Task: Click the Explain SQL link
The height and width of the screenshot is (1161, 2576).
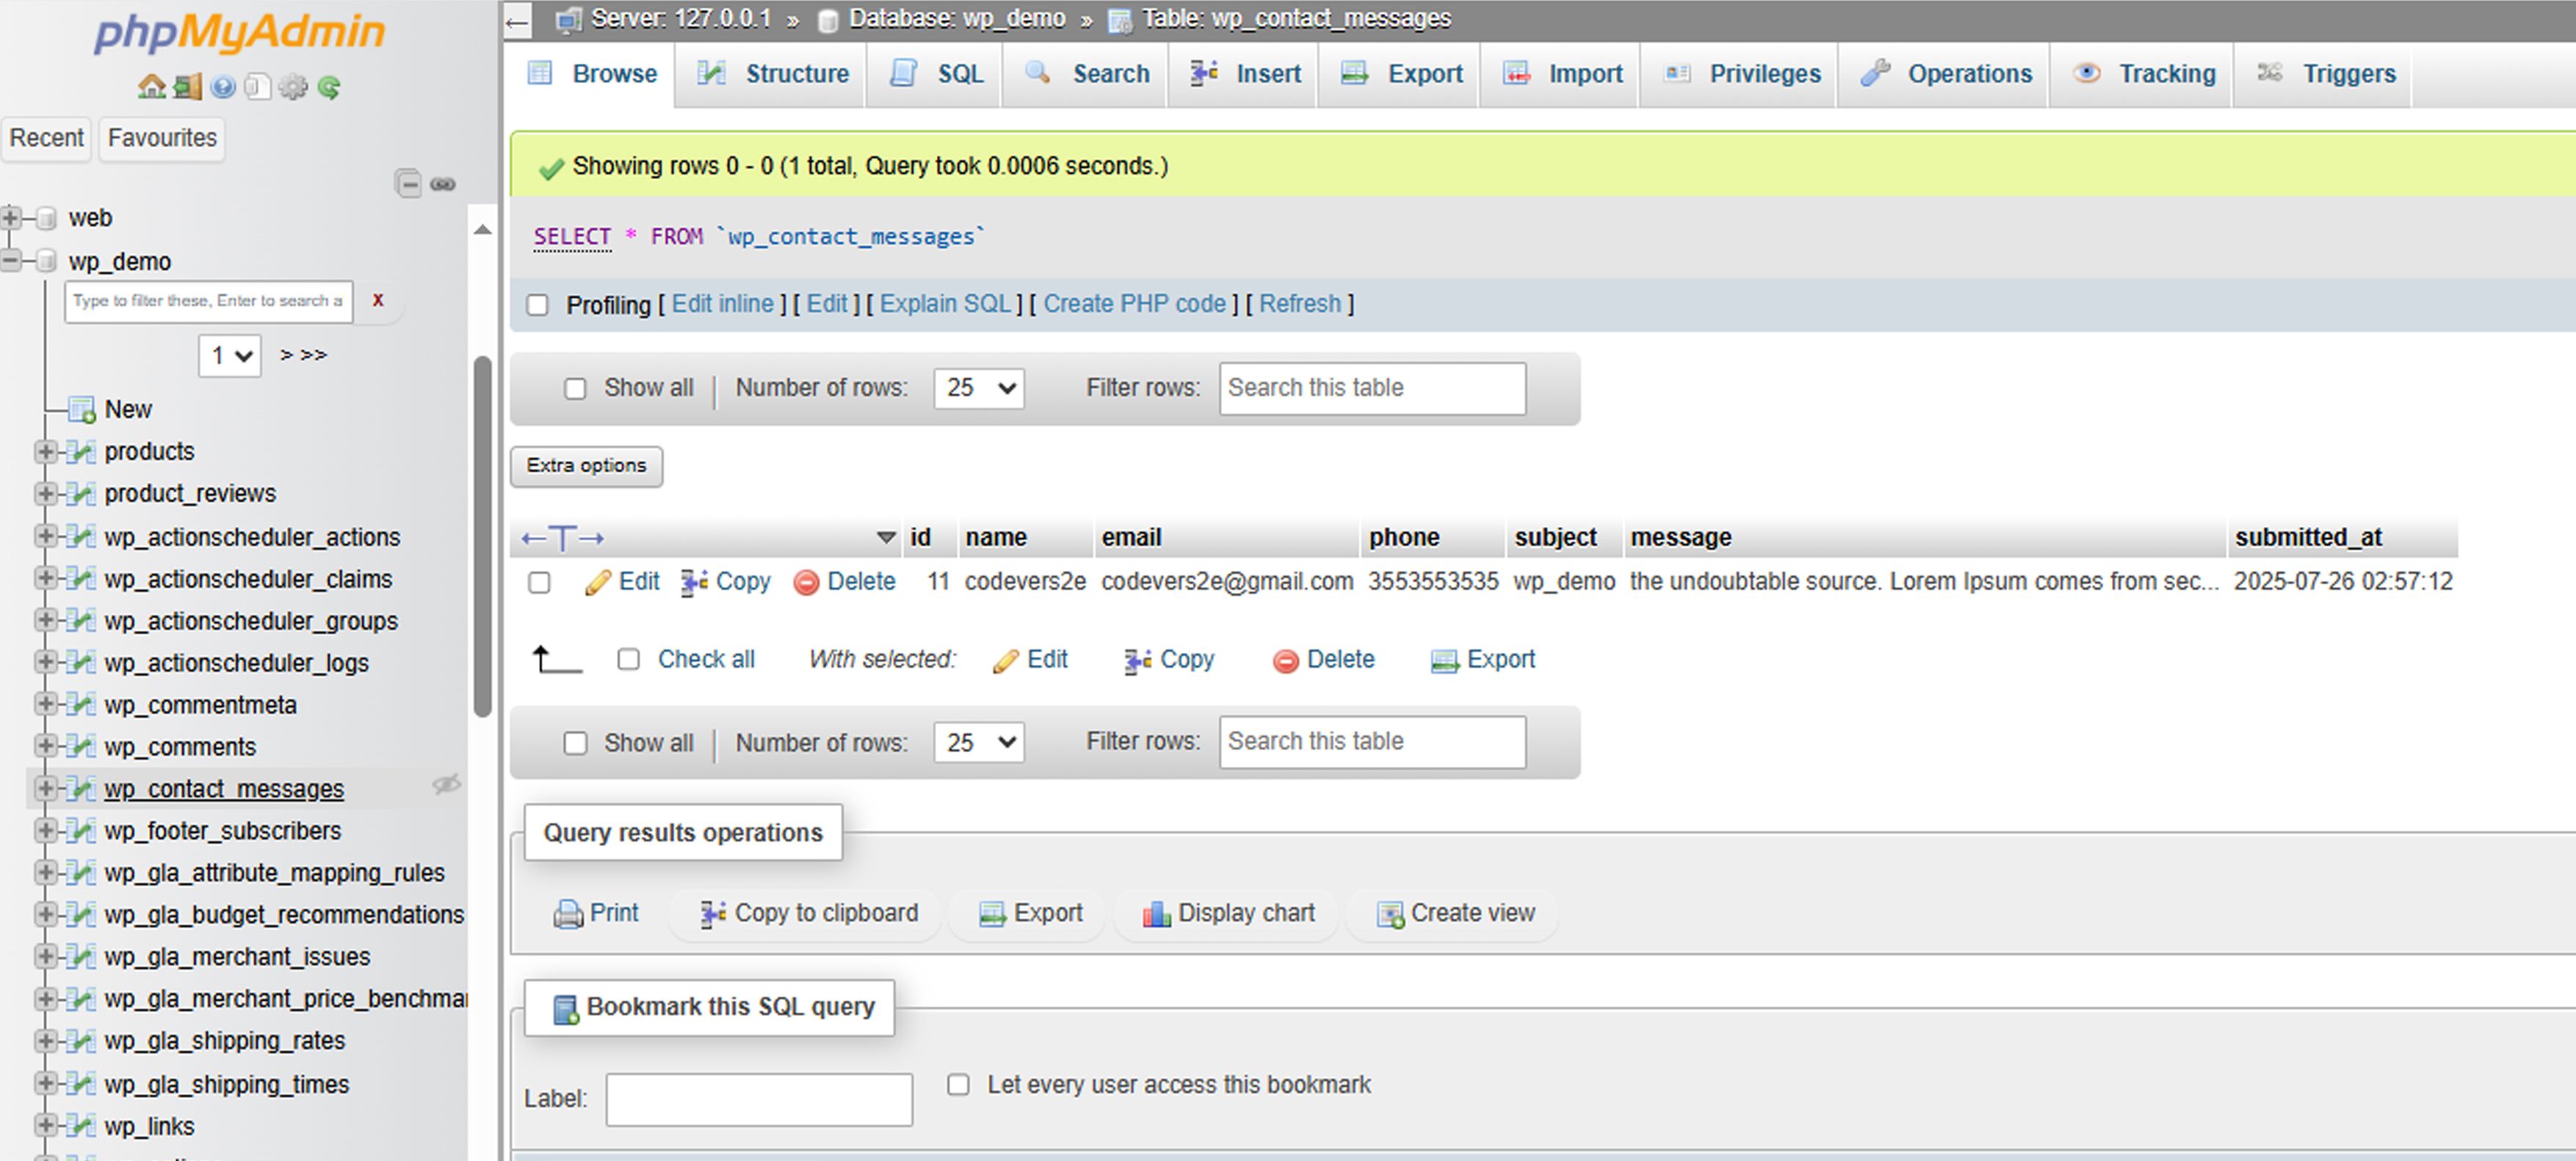Action: click(x=945, y=304)
